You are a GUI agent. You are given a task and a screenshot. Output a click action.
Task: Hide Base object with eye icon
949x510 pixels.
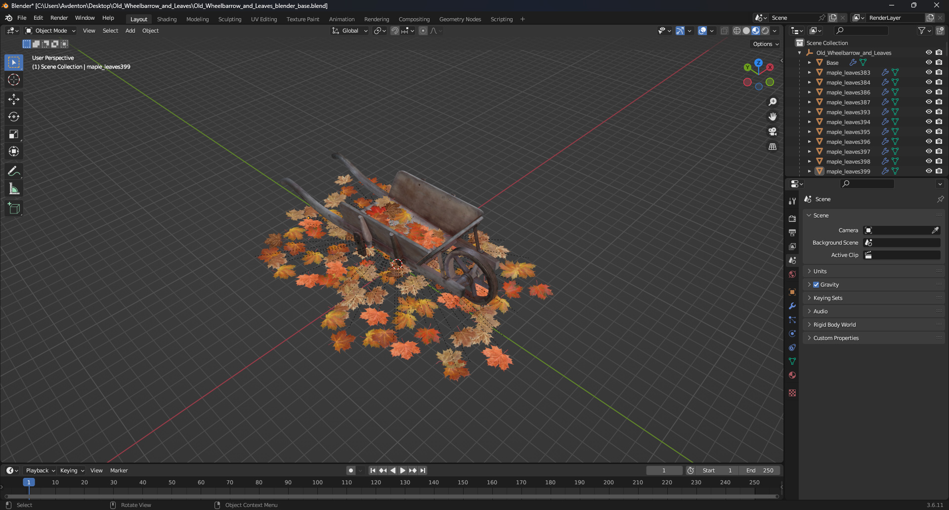coord(929,63)
